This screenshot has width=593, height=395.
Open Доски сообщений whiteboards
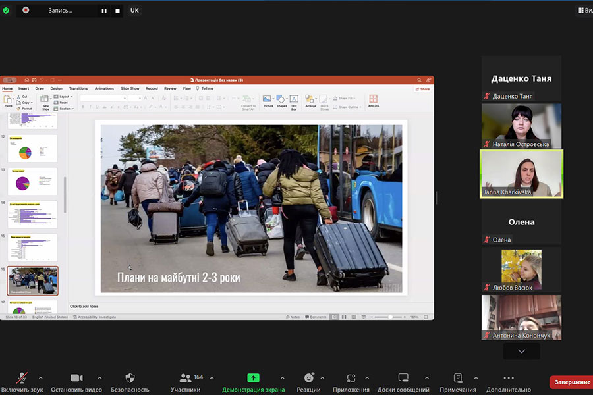pos(403,378)
